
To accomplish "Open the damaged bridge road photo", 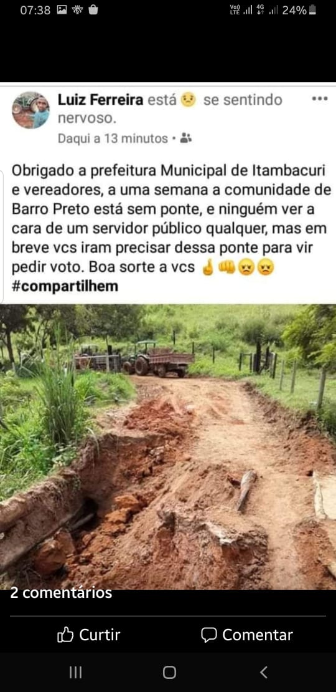I will click(168, 446).
